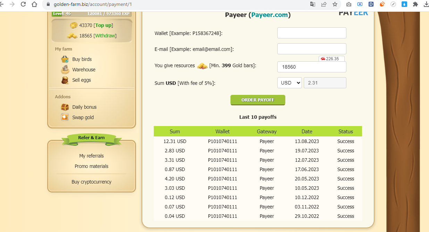This screenshot has height=232, width=429.
Task: Bookmark this page with the star
Action: [x=335, y=5]
